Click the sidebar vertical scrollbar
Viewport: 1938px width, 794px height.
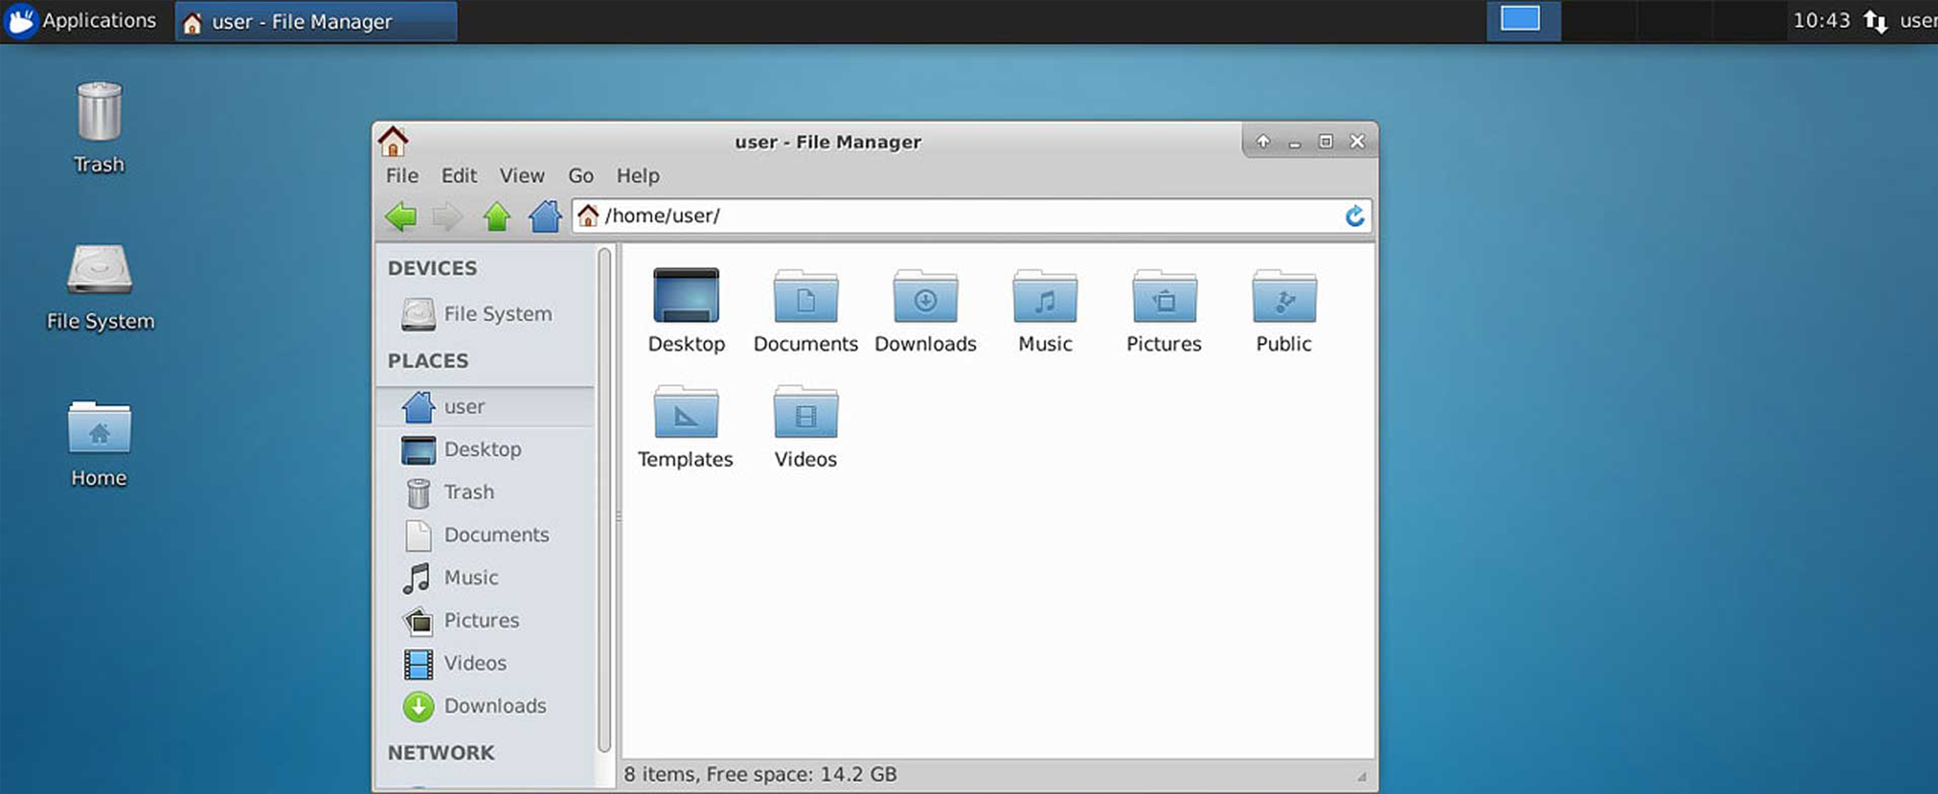pyautogui.click(x=603, y=499)
